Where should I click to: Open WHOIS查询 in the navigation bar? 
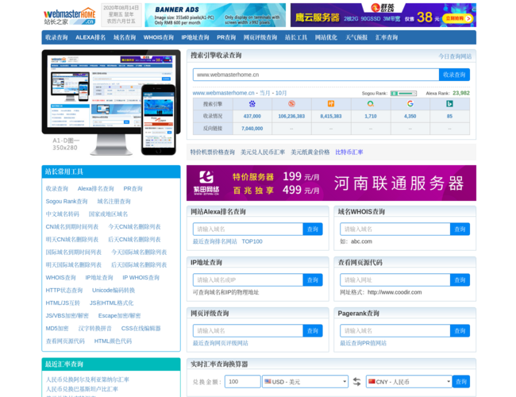(x=159, y=37)
